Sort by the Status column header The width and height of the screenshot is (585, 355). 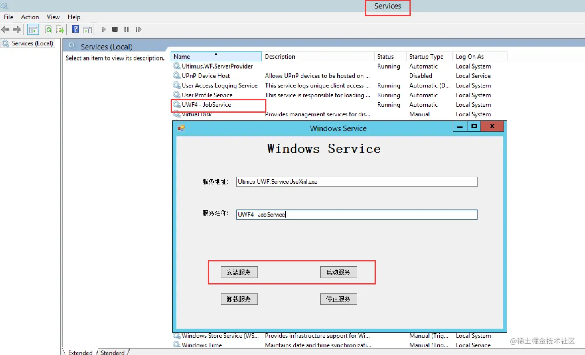[x=390, y=57]
